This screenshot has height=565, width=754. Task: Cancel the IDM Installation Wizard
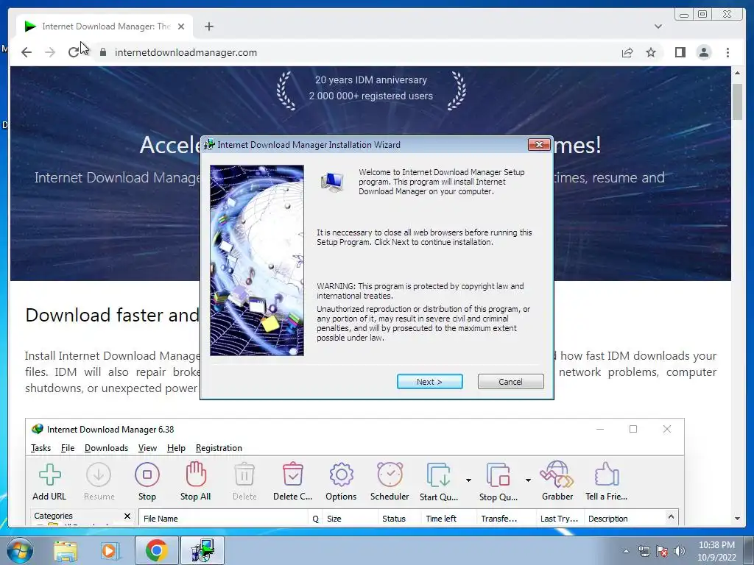(511, 382)
